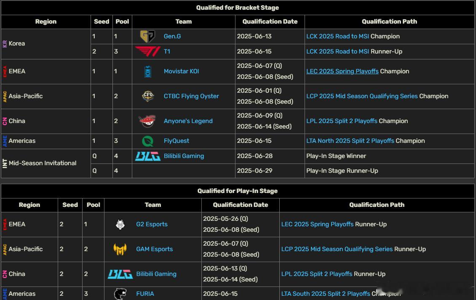Viewport: 476px width, 300px height.
Task: Click the FlyQuest green logo
Action: click(148, 141)
